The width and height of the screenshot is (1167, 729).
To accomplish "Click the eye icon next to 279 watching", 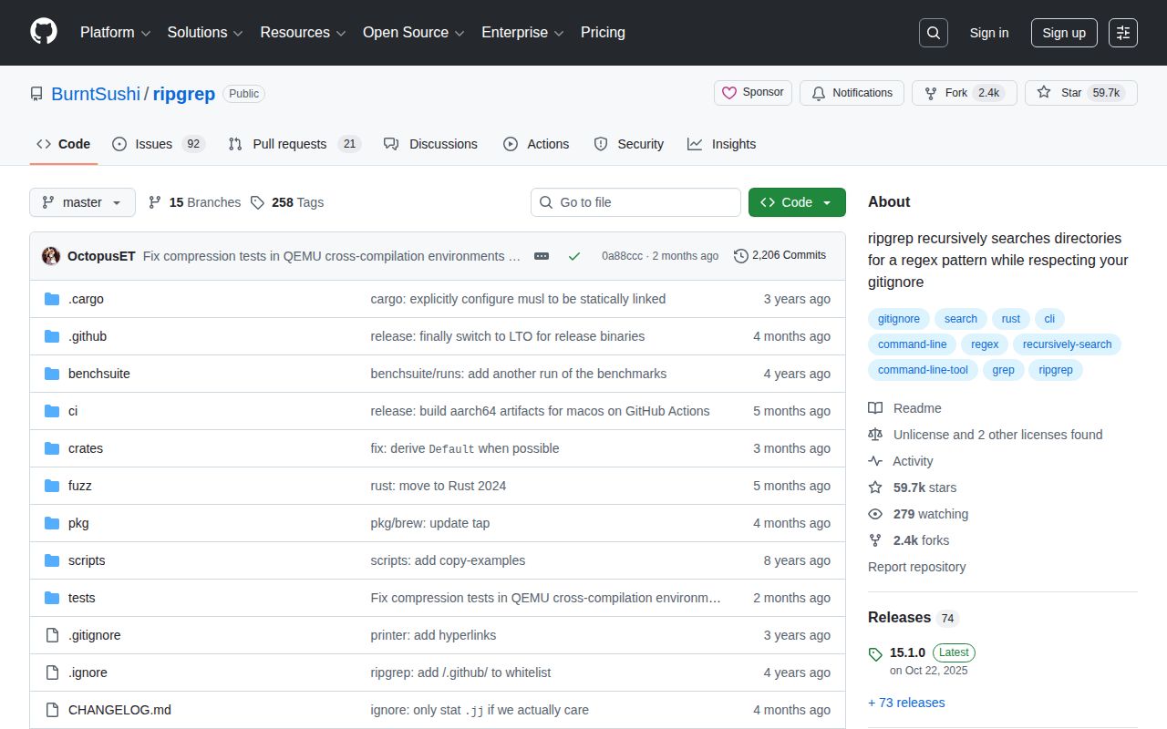I will pyautogui.click(x=875, y=514).
